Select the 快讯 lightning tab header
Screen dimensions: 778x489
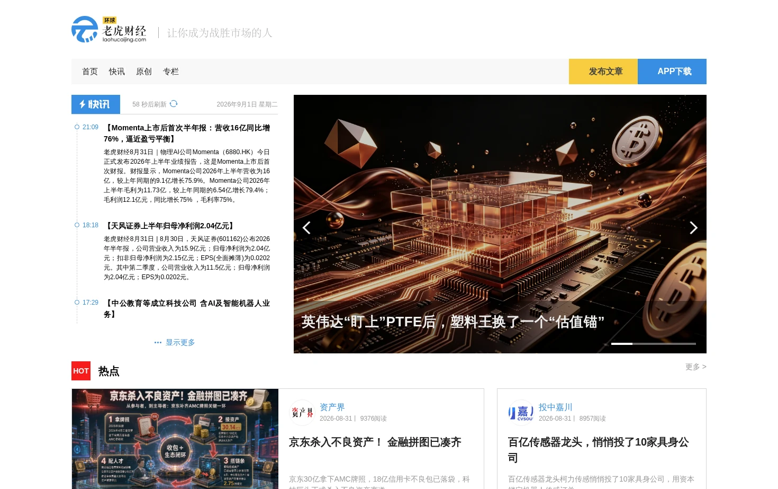click(x=96, y=104)
